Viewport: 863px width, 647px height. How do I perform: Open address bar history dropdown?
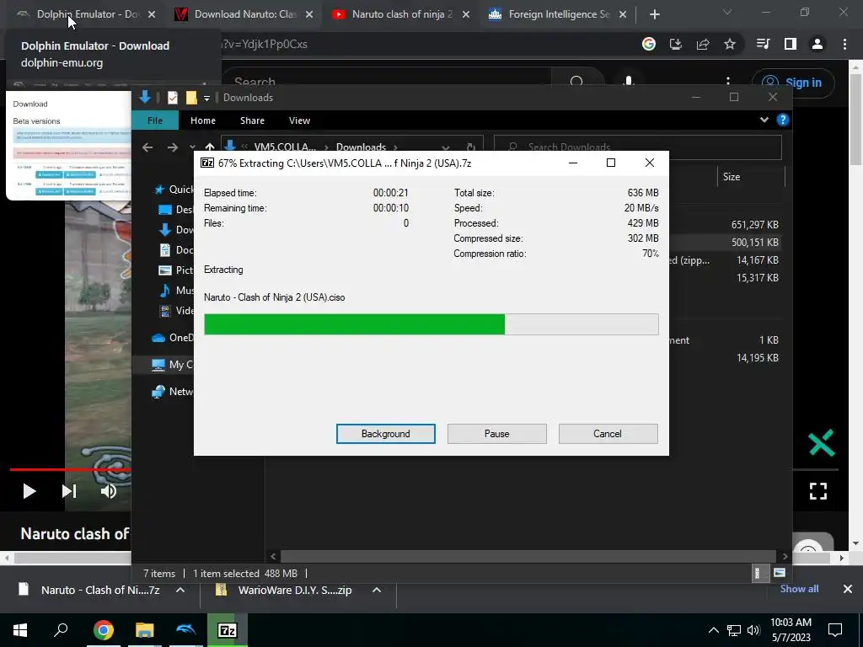click(446, 147)
